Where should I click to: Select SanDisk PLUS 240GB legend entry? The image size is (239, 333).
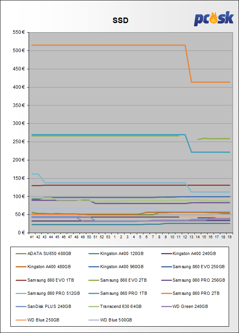pyautogui.click(x=43, y=307)
